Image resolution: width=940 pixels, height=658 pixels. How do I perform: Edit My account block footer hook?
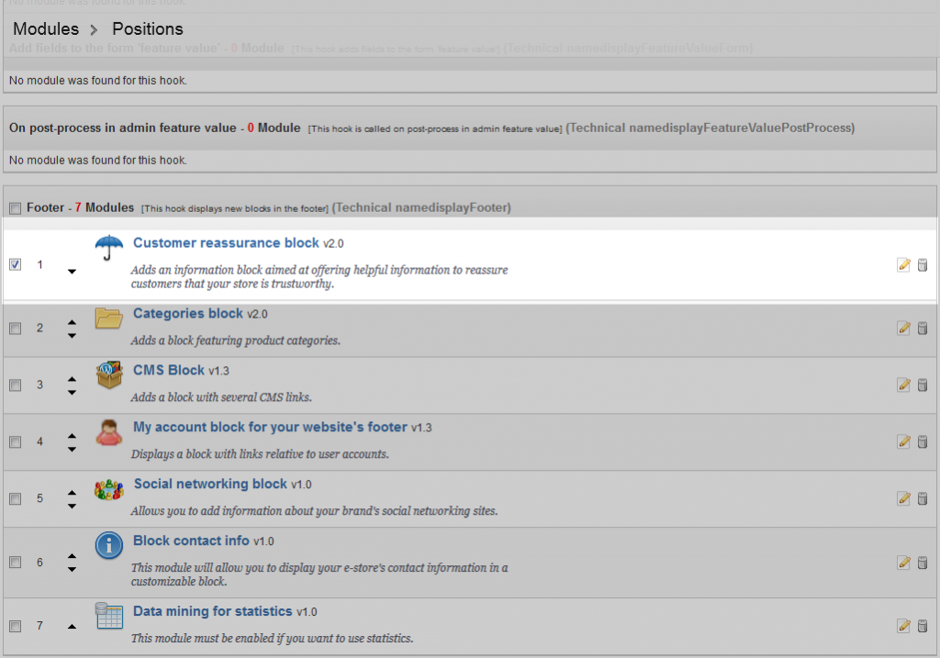903,441
